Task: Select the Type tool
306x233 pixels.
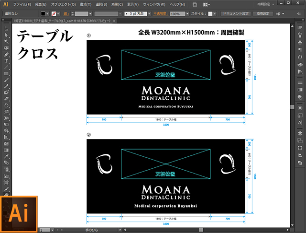Action: [6, 61]
